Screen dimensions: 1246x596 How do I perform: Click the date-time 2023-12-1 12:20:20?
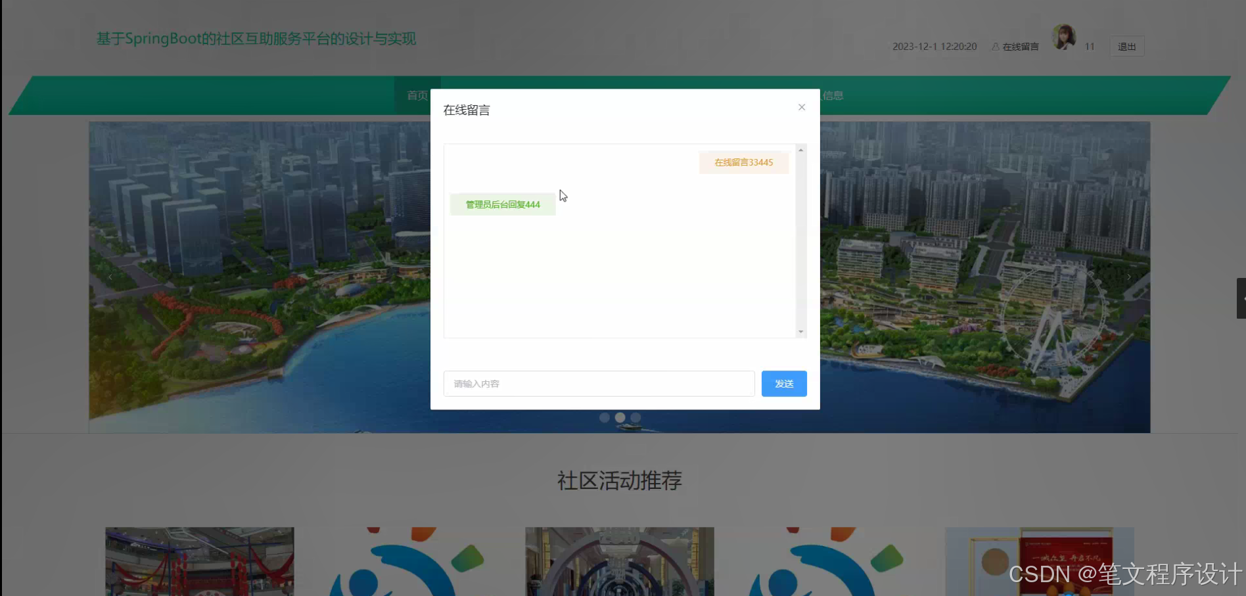click(934, 47)
